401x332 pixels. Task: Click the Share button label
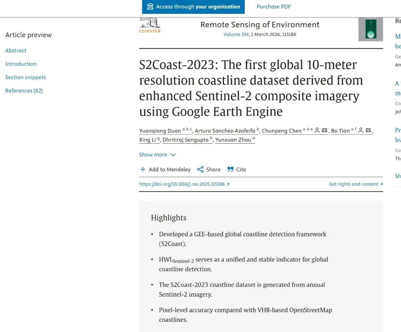(213, 169)
